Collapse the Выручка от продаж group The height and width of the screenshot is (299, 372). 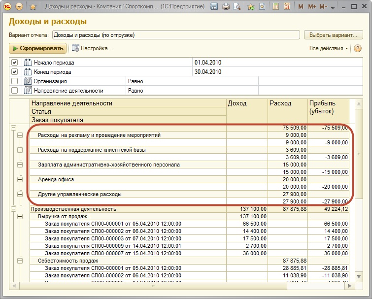[20, 216]
